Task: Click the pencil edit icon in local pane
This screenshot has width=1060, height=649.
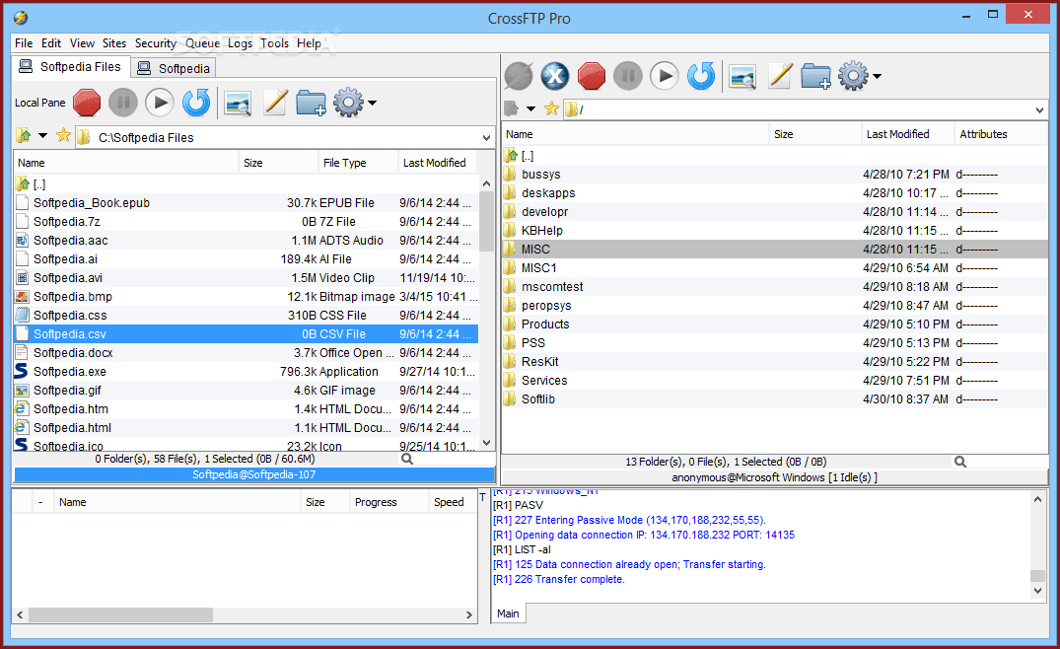Action: pos(275,102)
